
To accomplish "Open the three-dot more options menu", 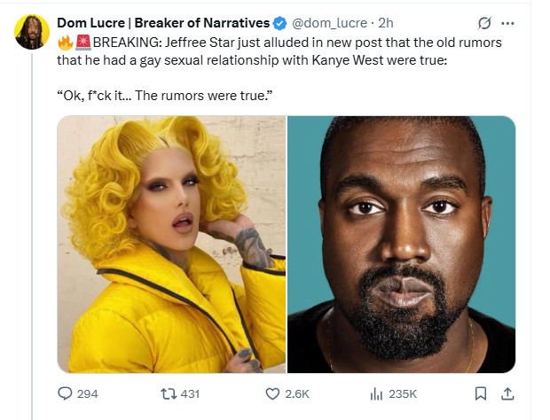I will (x=507, y=22).
